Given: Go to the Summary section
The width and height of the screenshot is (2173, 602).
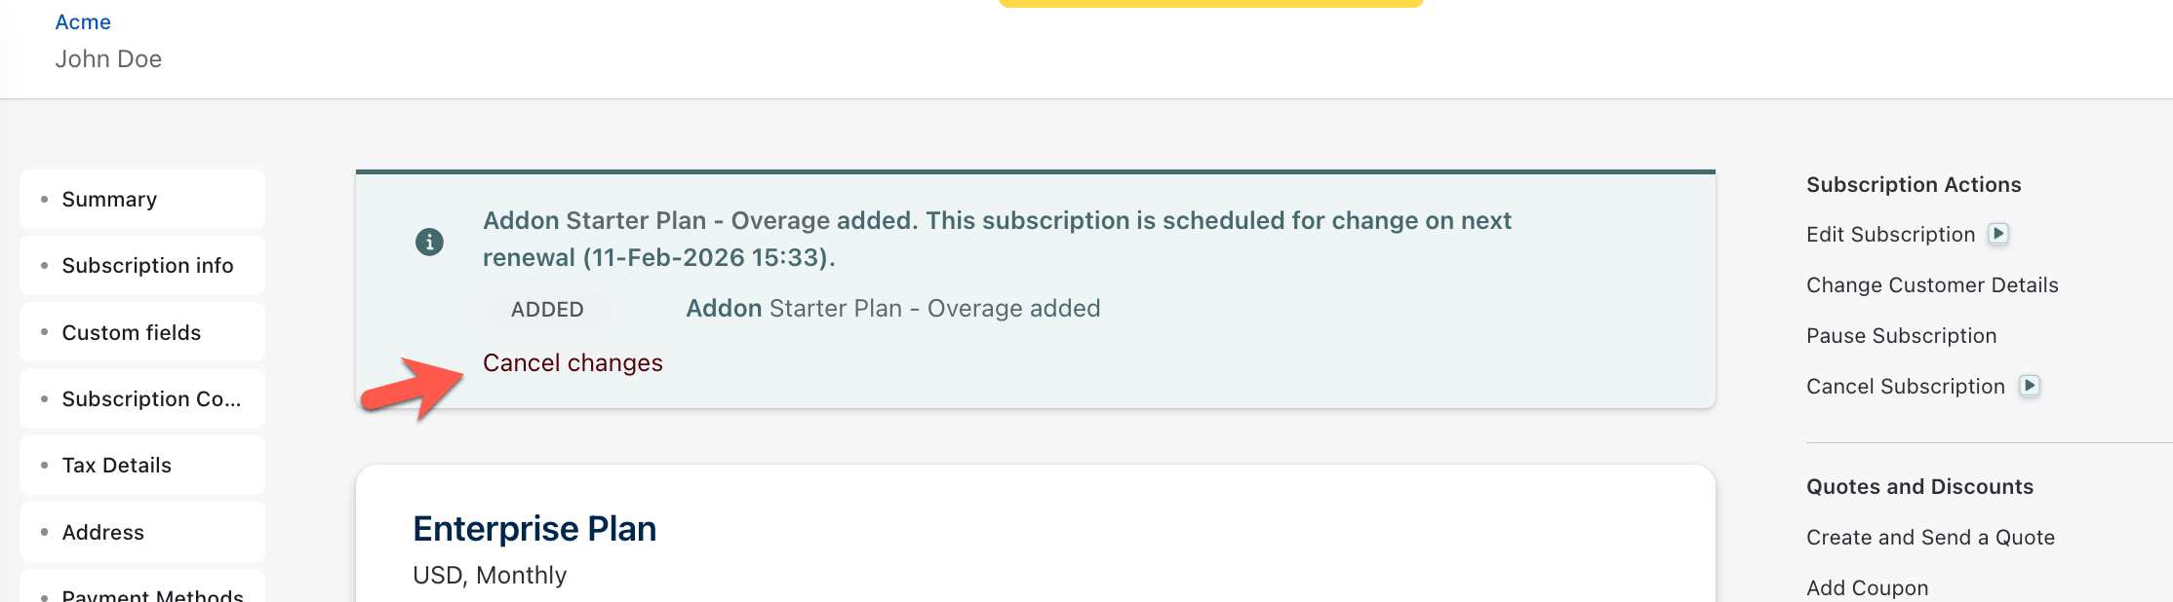Looking at the screenshot, I should coord(109,200).
